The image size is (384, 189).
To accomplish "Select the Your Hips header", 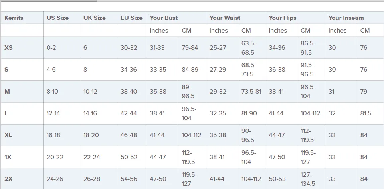I will click(283, 18).
